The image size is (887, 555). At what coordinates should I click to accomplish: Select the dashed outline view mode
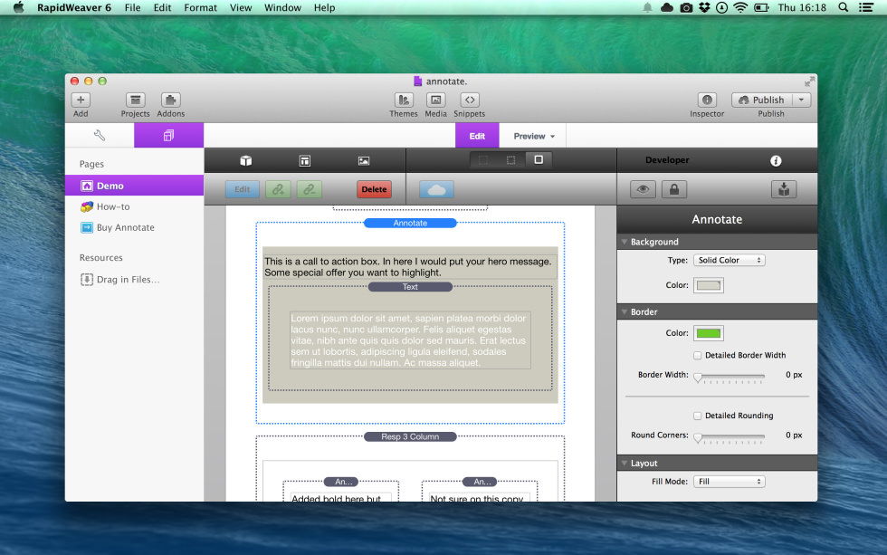[510, 160]
